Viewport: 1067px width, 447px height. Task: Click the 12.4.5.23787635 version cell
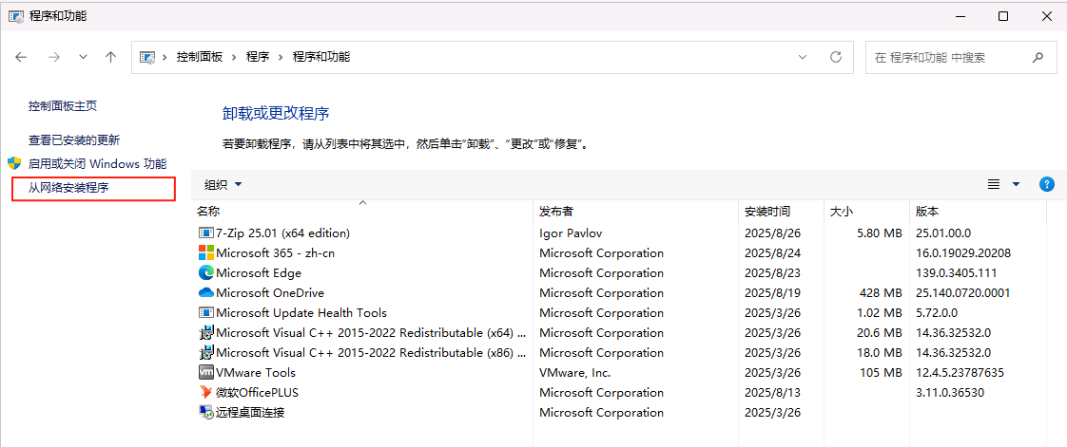960,373
